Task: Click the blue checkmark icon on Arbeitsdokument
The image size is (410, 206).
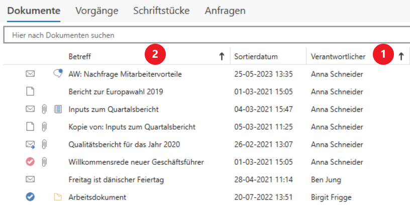Action: 30,197
